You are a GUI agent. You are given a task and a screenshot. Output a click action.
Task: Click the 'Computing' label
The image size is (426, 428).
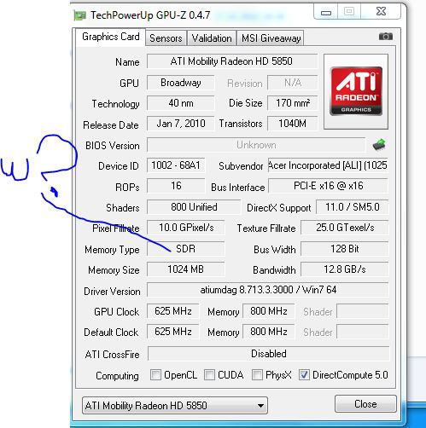tap(117, 376)
